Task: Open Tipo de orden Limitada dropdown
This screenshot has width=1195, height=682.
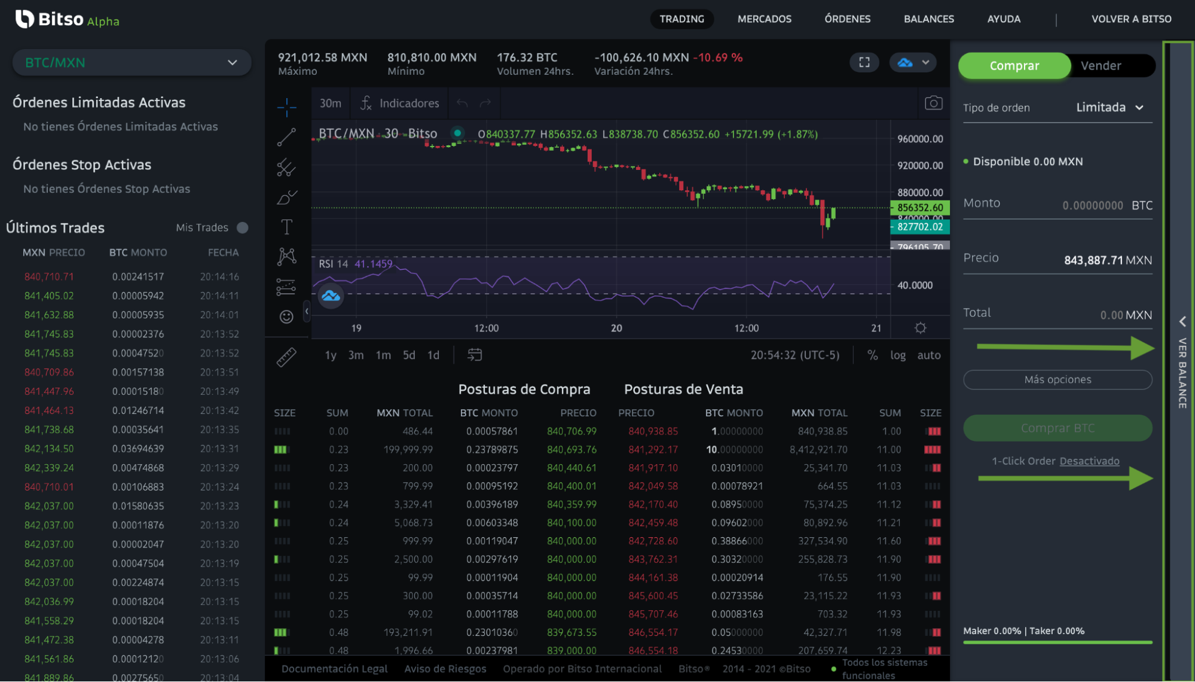Action: point(1110,107)
